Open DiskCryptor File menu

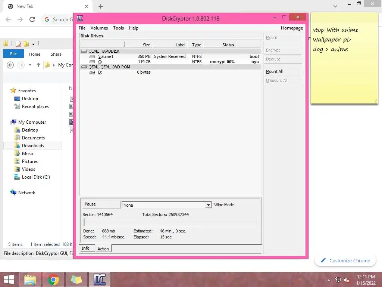(82, 28)
